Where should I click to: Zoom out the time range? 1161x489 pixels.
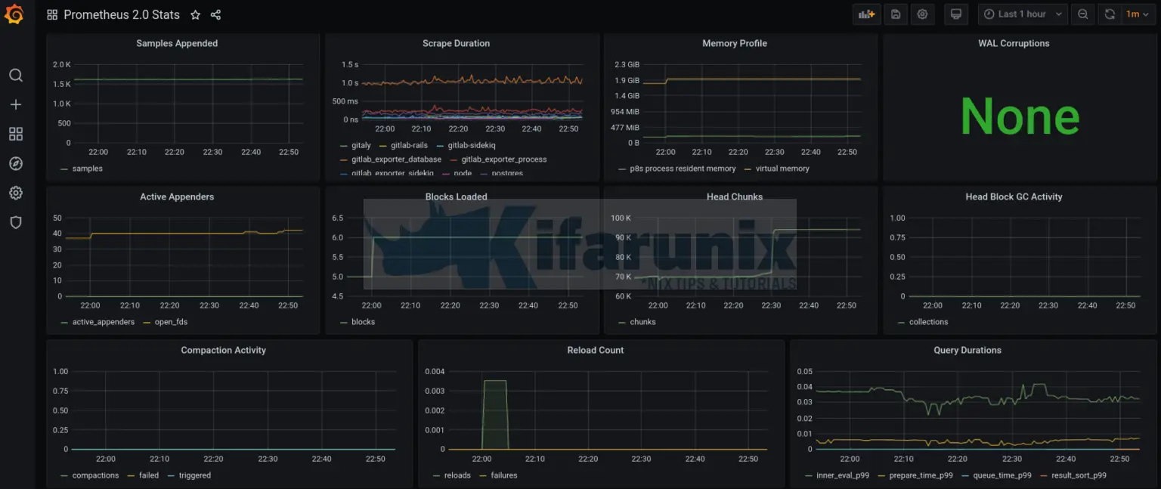tap(1082, 14)
